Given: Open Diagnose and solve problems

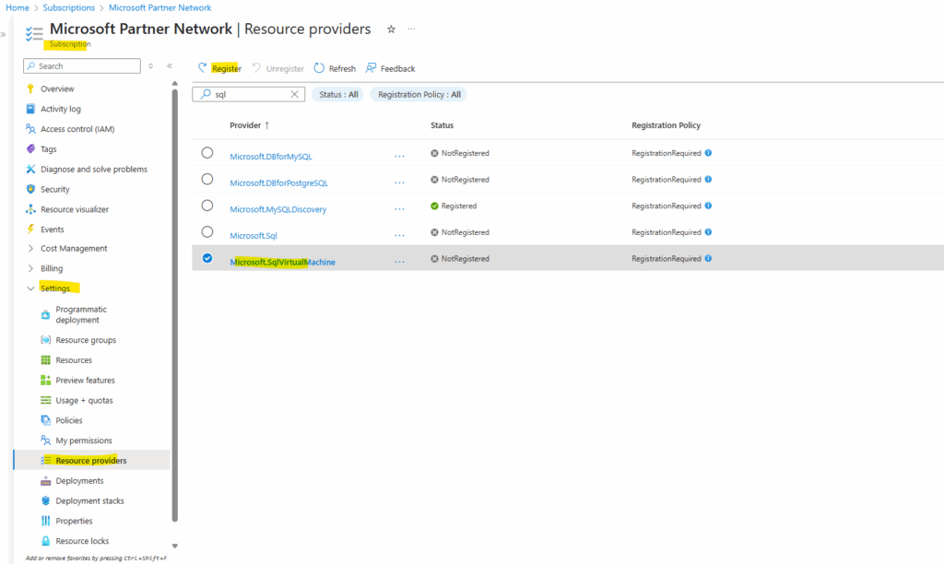Looking at the screenshot, I should point(94,170).
